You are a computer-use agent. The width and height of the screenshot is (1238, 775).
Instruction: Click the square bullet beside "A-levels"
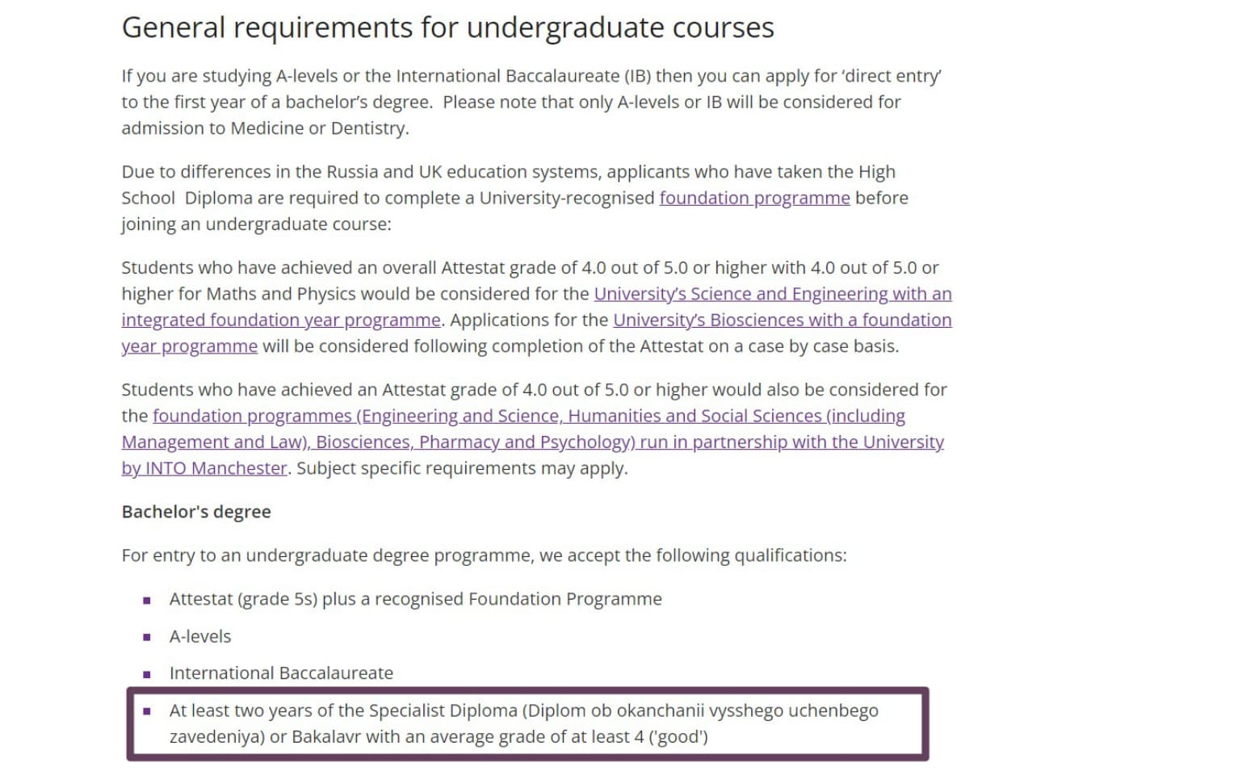point(146,637)
